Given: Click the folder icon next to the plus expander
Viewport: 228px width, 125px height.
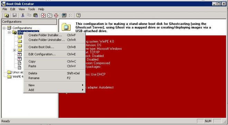Looking at the screenshot, I should 20,50.
